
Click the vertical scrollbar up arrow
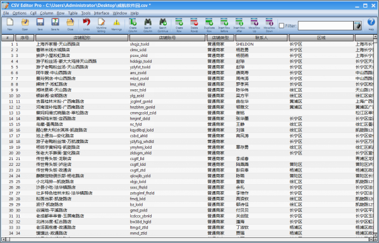(x=375, y=37)
